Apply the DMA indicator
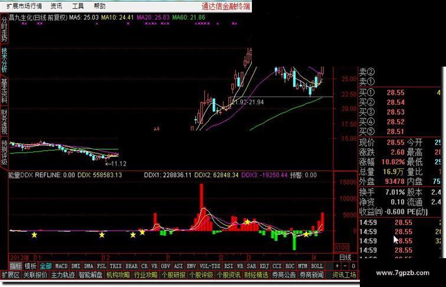 tap(88, 266)
